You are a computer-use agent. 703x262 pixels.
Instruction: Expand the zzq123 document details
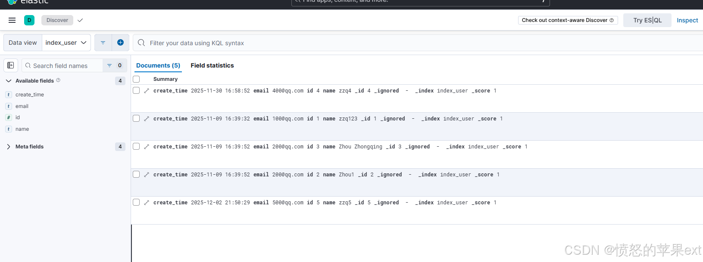click(147, 119)
